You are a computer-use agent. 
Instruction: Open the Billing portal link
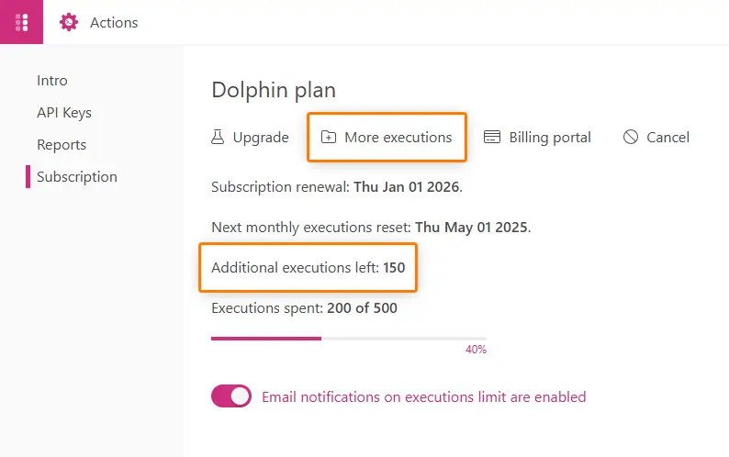pyautogui.click(x=550, y=138)
